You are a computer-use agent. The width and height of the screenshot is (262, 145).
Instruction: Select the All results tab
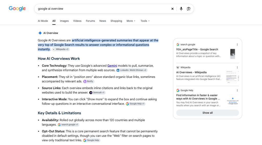click(54, 21)
